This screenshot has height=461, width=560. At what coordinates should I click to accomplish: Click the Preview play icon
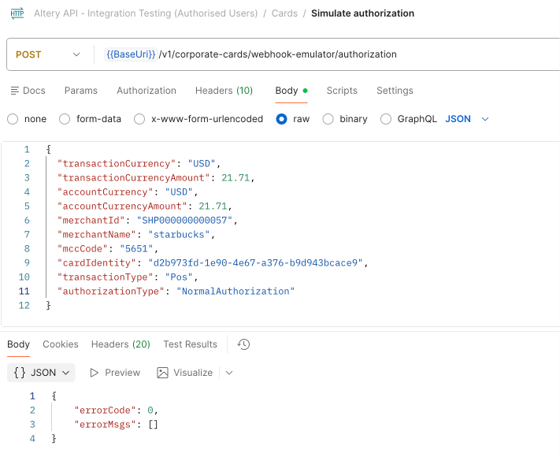95,373
